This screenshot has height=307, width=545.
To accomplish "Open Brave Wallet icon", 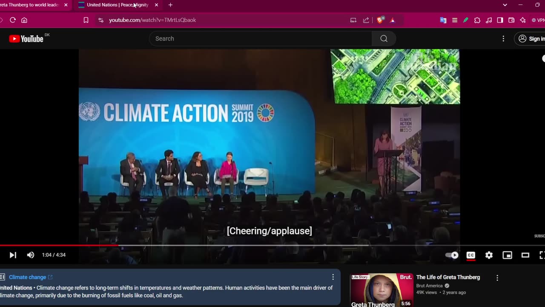I will point(511,20).
